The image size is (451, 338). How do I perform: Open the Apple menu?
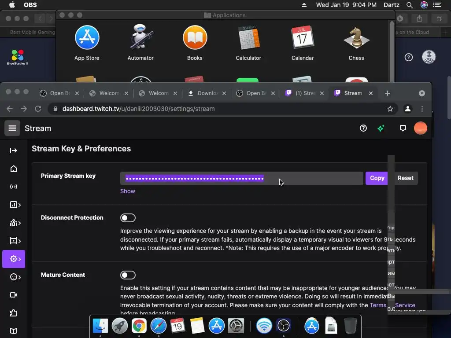pos(12,5)
